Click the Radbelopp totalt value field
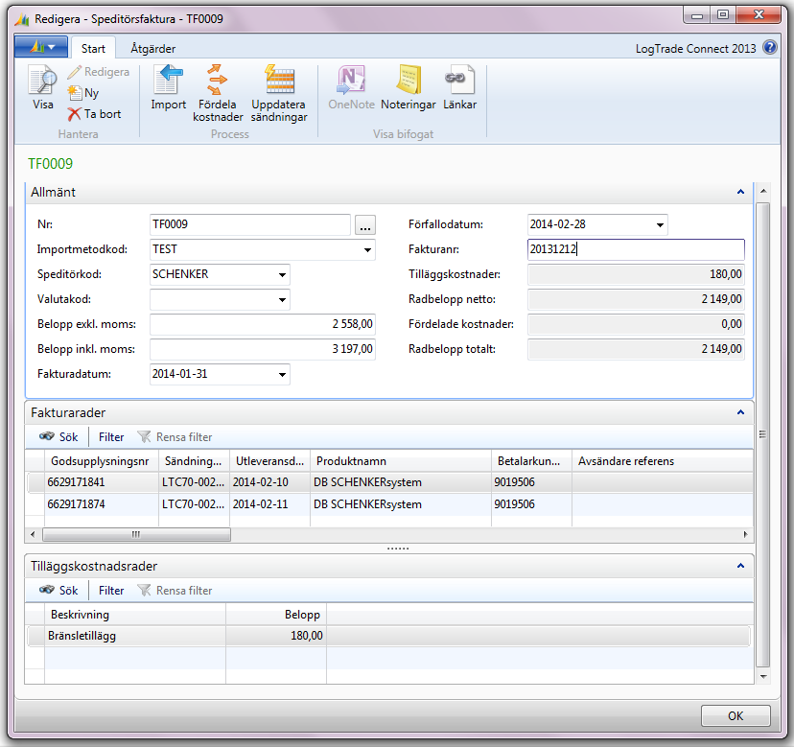 [636, 349]
